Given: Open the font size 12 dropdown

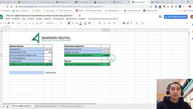Looking at the screenshot, I should click(x=63, y=23).
